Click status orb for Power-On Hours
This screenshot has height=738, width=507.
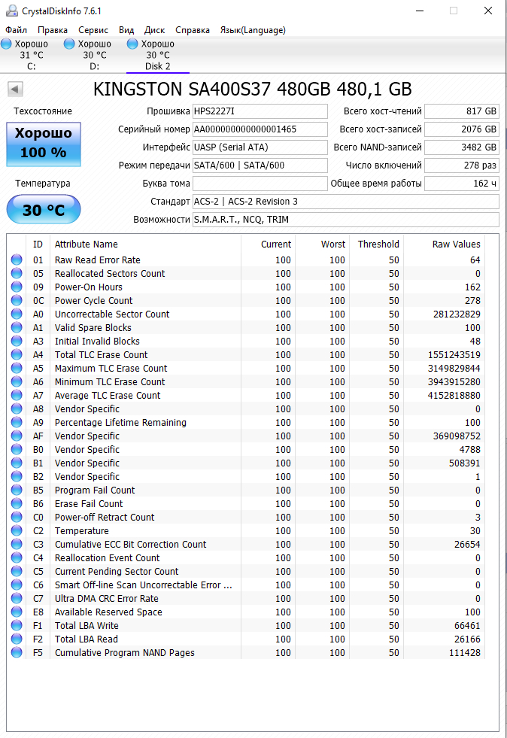click(17, 287)
